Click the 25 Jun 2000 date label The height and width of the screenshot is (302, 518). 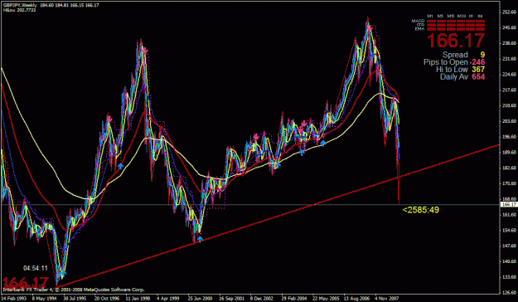pos(201,298)
